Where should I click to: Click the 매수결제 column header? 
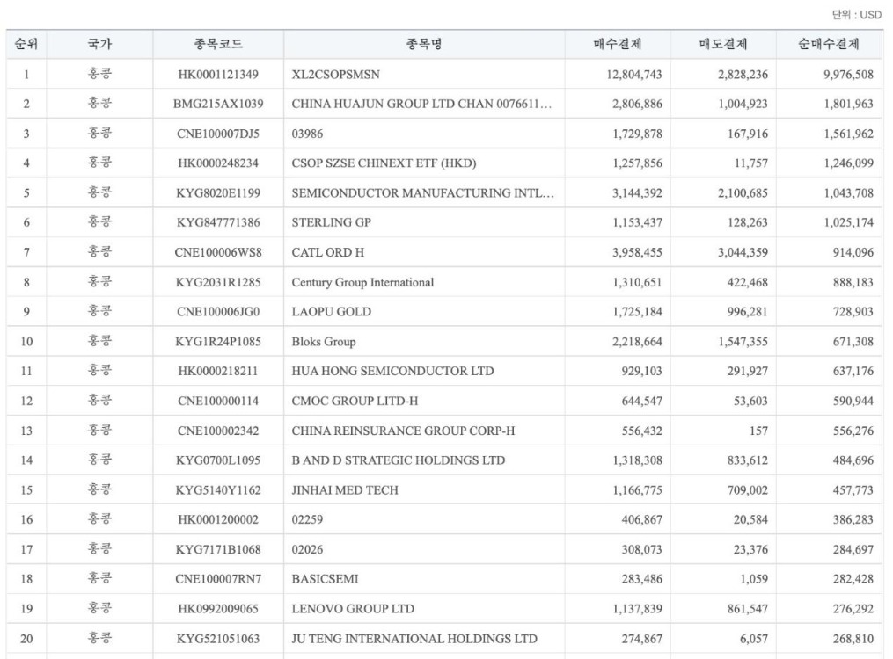pyautogui.click(x=618, y=44)
